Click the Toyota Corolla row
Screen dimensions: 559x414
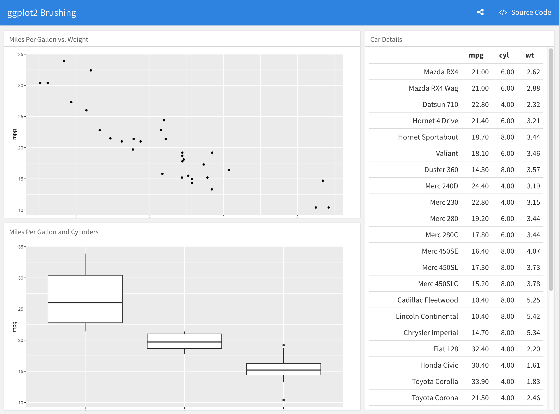[435, 382]
